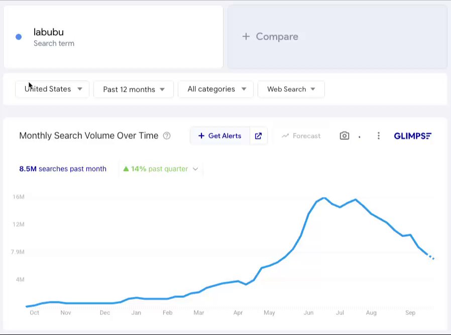Click the camera screenshot icon

coord(344,136)
